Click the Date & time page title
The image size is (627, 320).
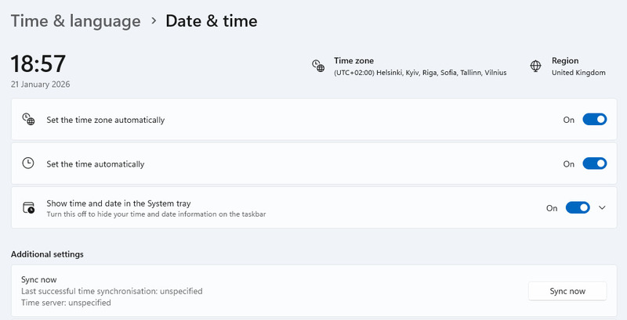tap(211, 21)
